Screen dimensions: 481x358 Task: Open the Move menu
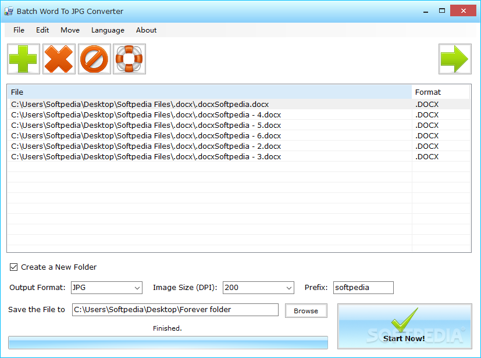[x=70, y=30]
